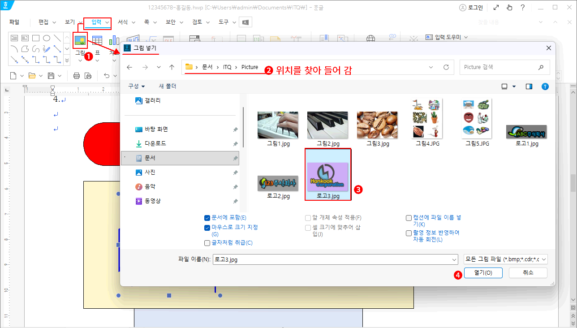Select the ellipse shape tool
This screenshot has width=577, height=328.
[47, 38]
